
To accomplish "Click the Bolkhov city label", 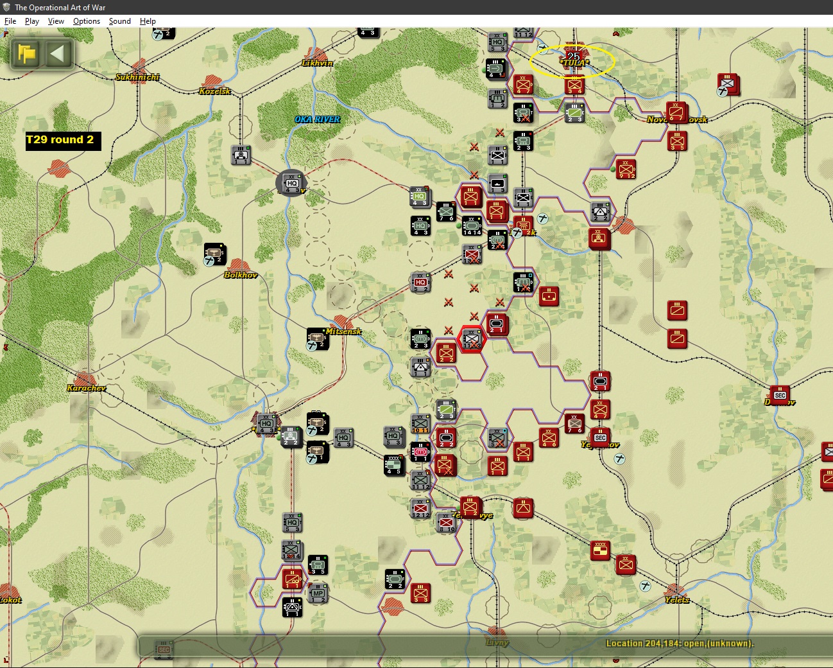I will (x=241, y=275).
